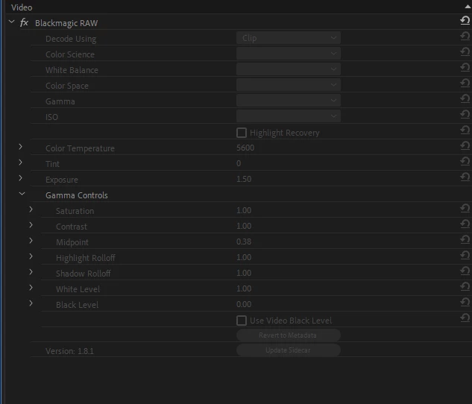Viewport: 472px width, 404px height.
Task: Reset the Highlight Recovery parameter
Action: click(x=465, y=130)
